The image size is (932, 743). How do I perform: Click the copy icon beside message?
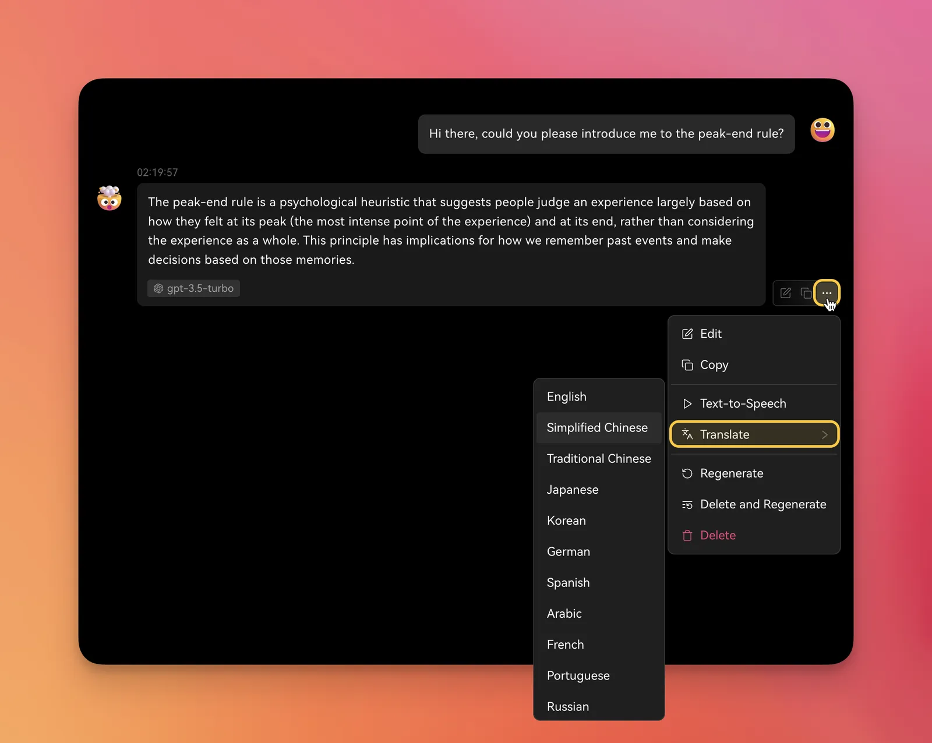click(806, 293)
